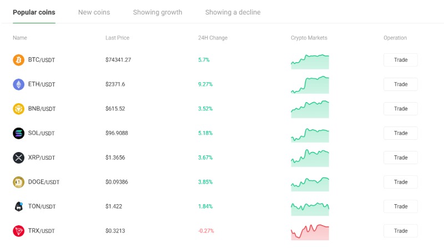This screenshot has height=248, width=444.
Task: Open the Showing growth tab
Action: point(158,12)
